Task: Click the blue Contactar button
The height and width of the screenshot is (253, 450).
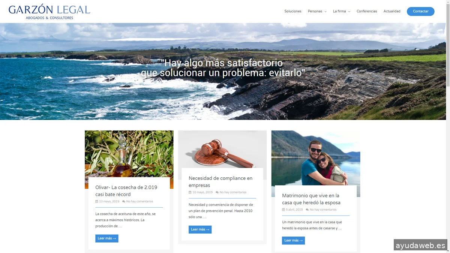Action: click(421, 11)
